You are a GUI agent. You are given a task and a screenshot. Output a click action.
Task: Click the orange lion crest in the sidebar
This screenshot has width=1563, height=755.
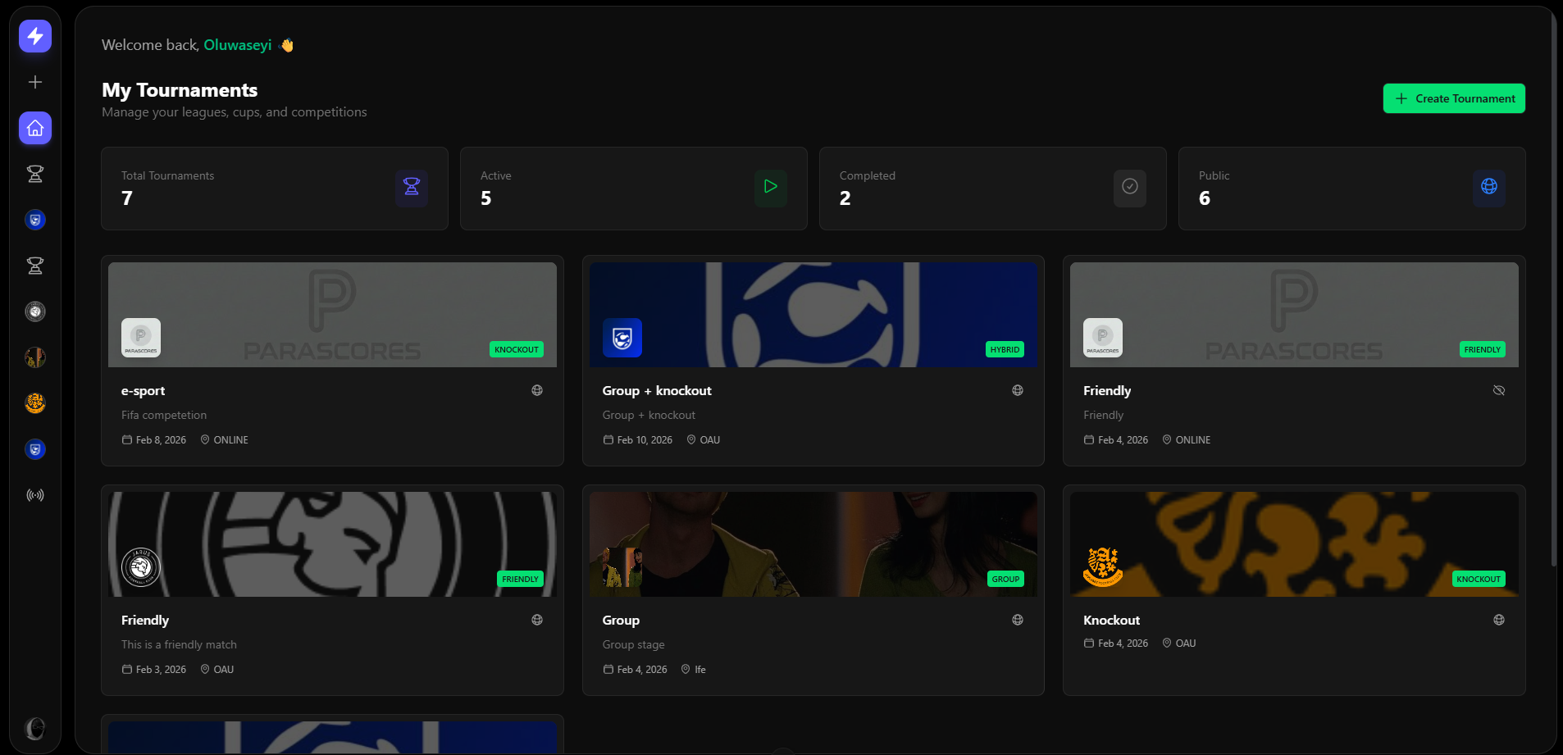point(34,403)
